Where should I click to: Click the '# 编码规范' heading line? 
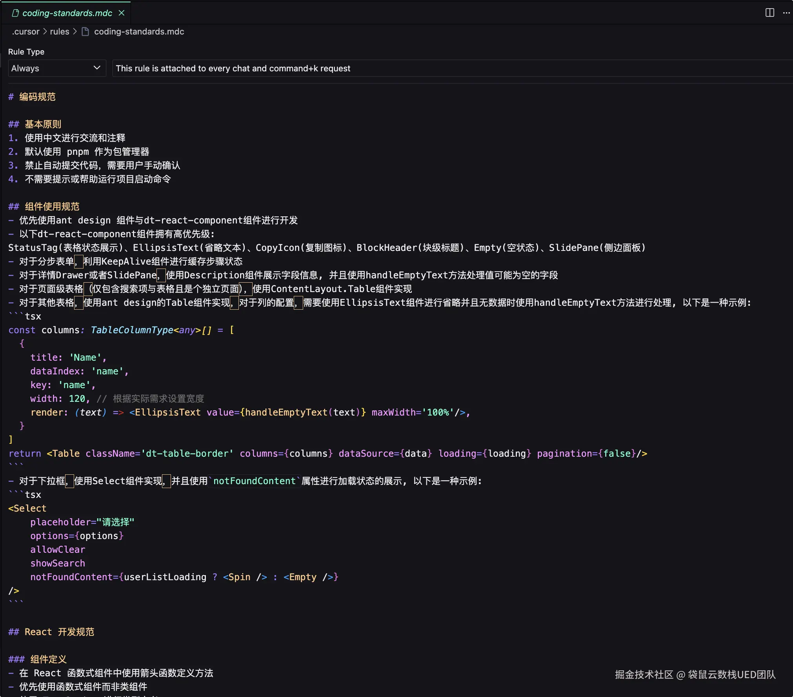pos(37,97)
